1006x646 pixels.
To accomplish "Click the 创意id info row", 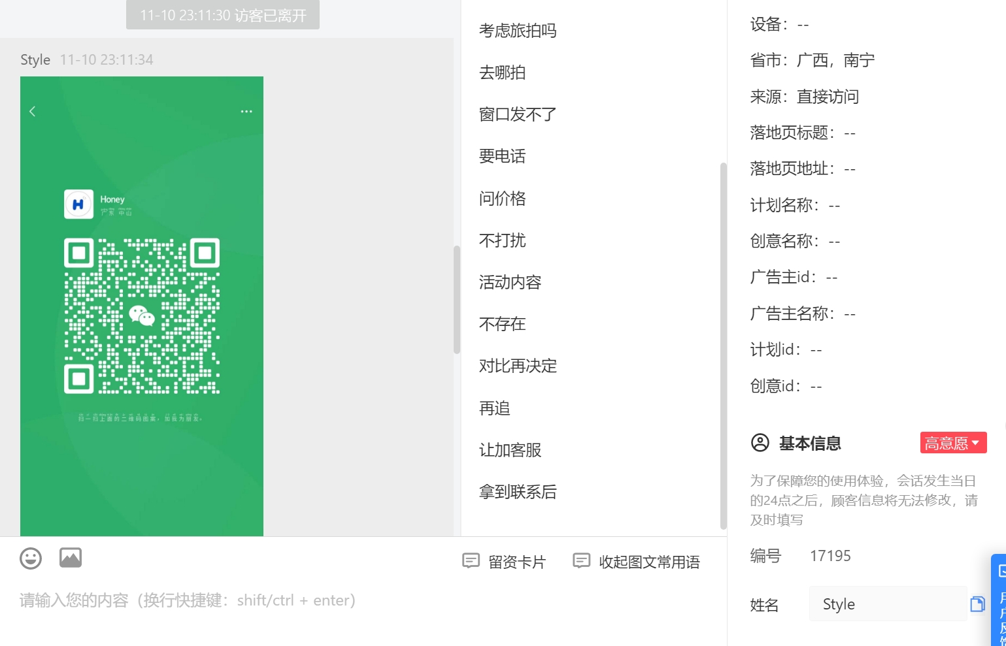I will (786, 387).
